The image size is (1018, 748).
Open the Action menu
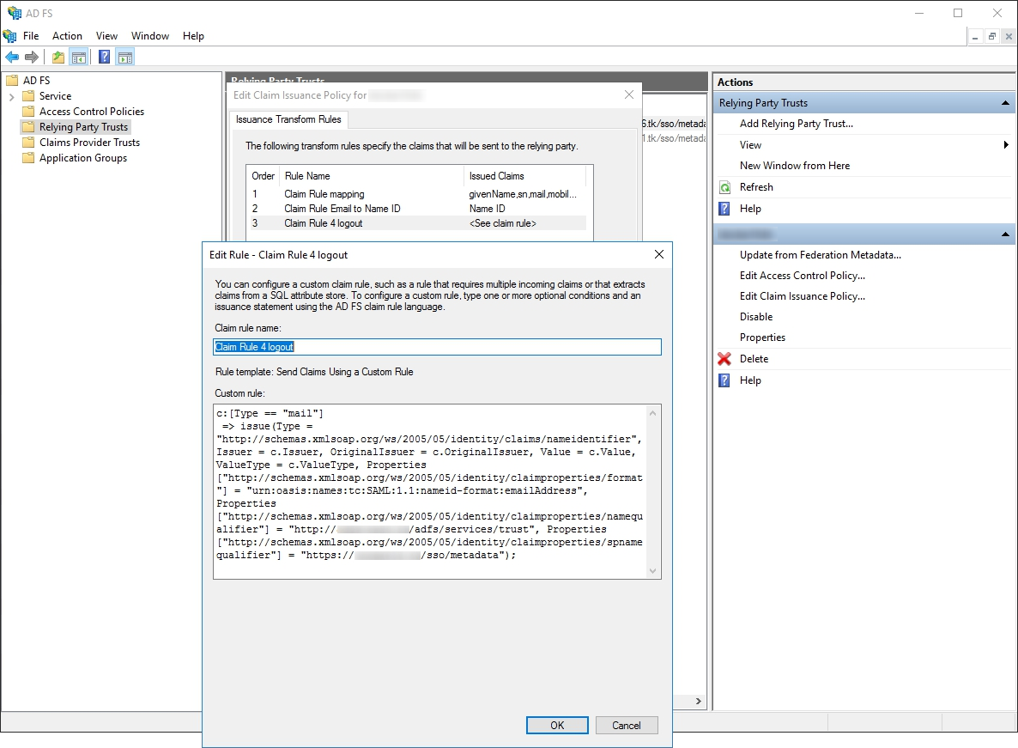coord(67,36)
